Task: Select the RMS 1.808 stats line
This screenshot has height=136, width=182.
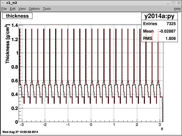Action: point(159,38)
